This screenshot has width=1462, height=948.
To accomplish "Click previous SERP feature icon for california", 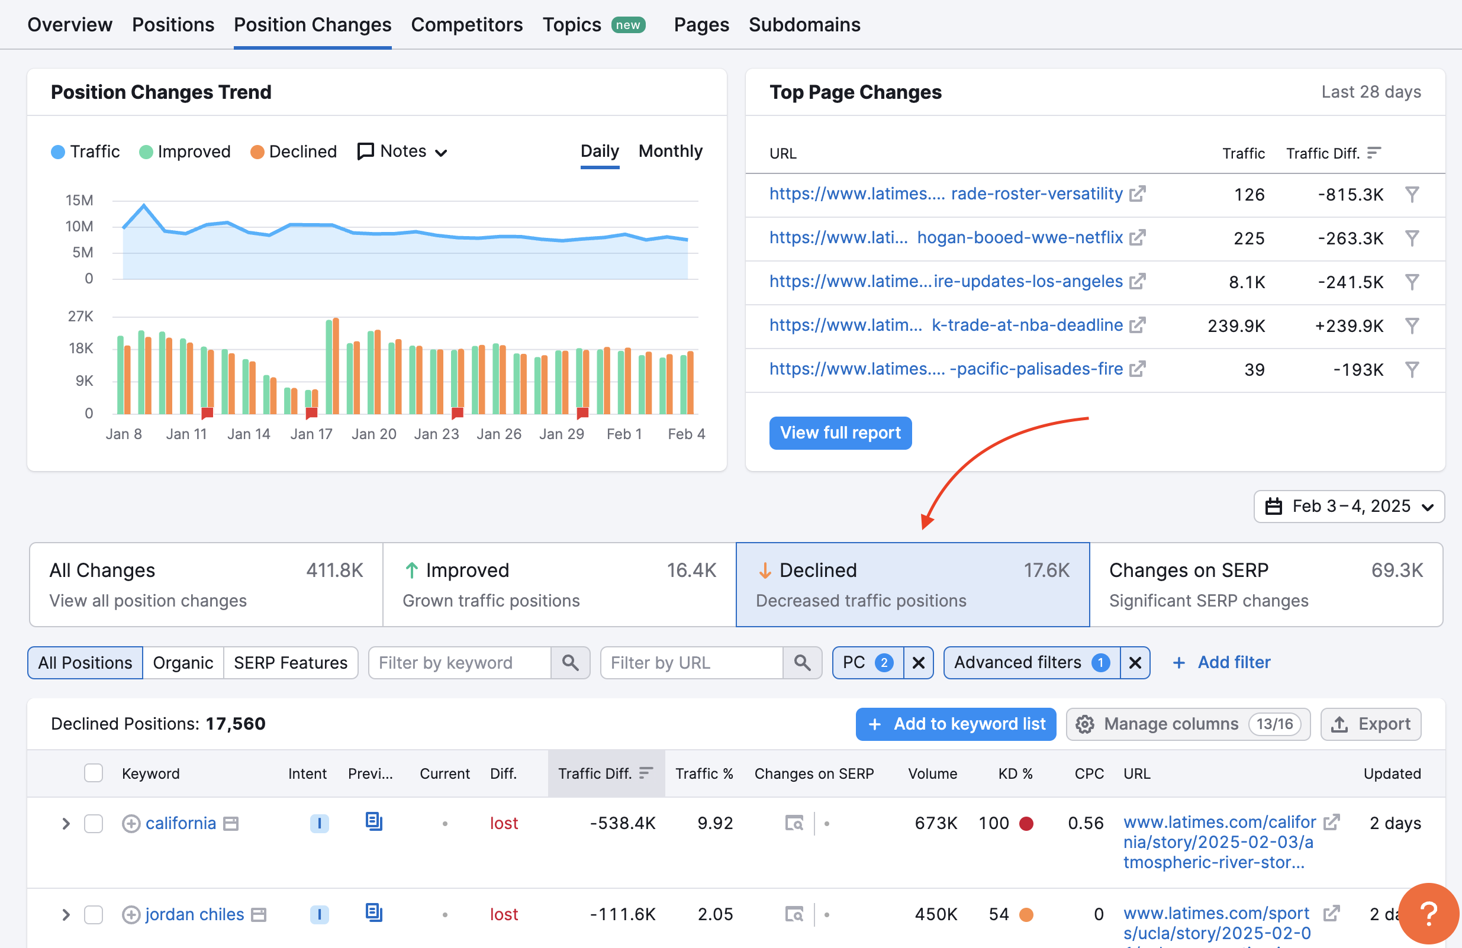I will [373, 821].
